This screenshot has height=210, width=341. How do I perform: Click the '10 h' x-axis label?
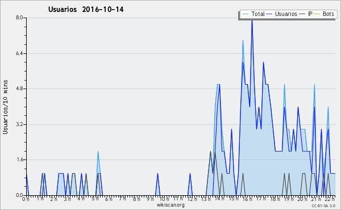164,199
